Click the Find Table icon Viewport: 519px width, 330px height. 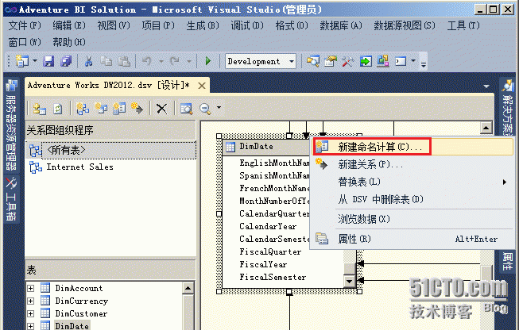[186, 109]
